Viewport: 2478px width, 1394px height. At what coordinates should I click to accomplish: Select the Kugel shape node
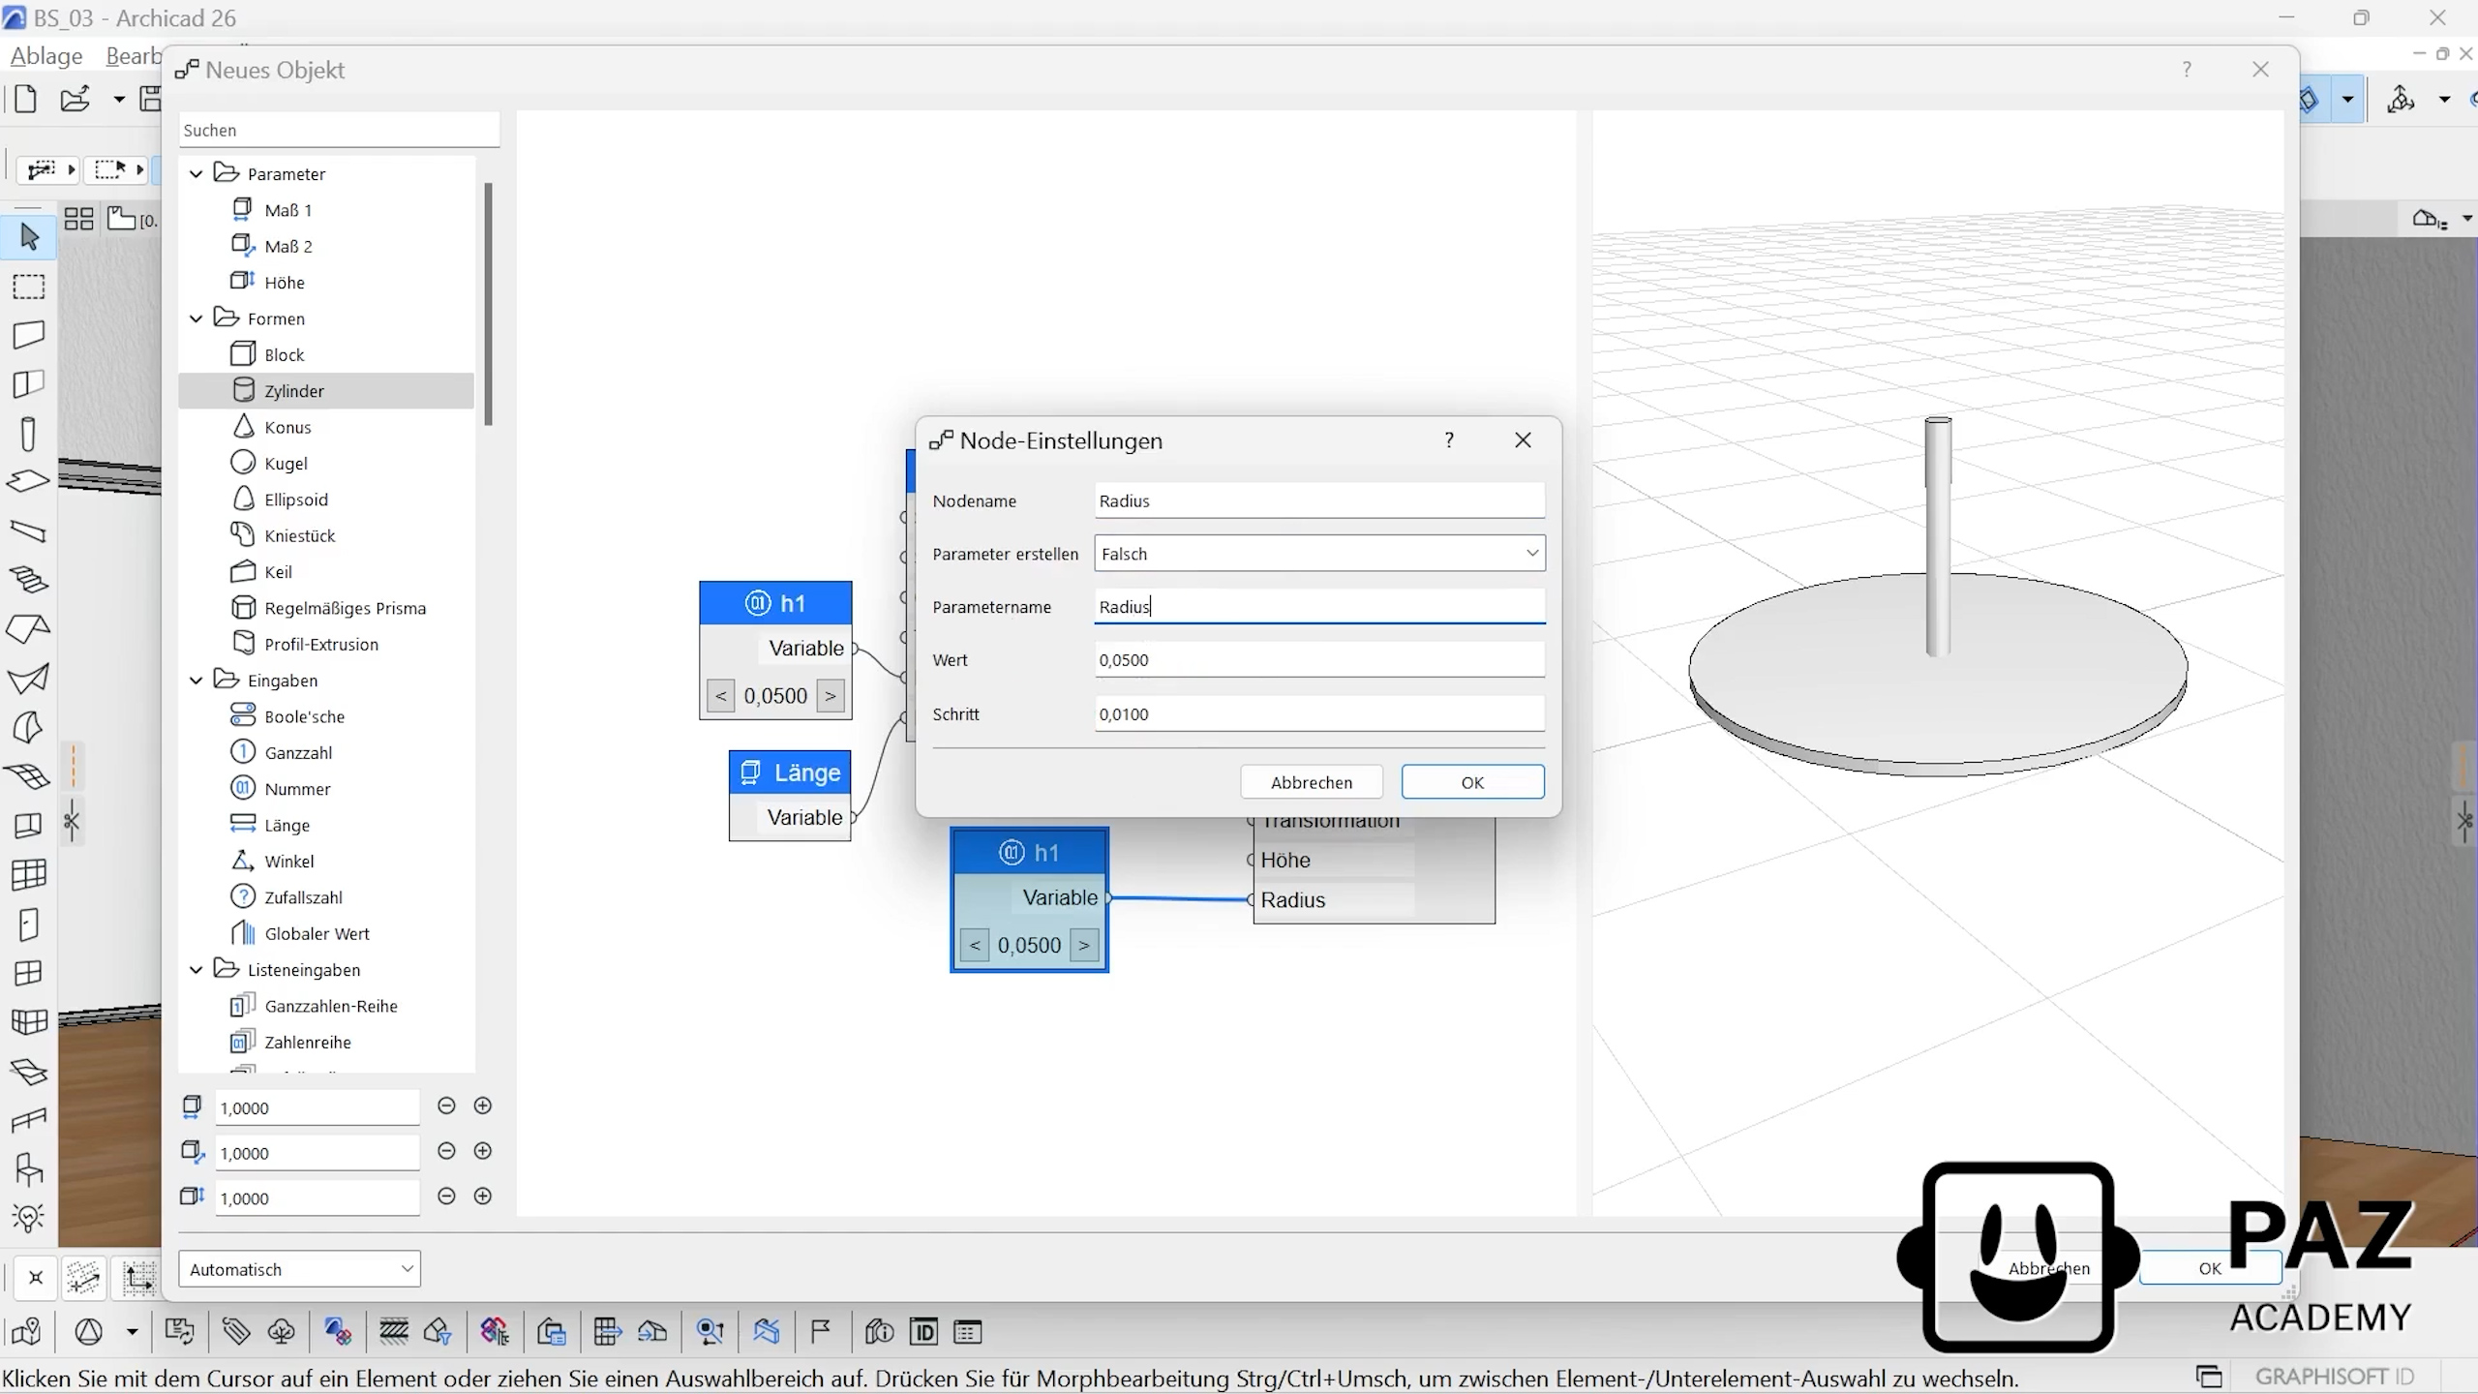coord(286,463)
